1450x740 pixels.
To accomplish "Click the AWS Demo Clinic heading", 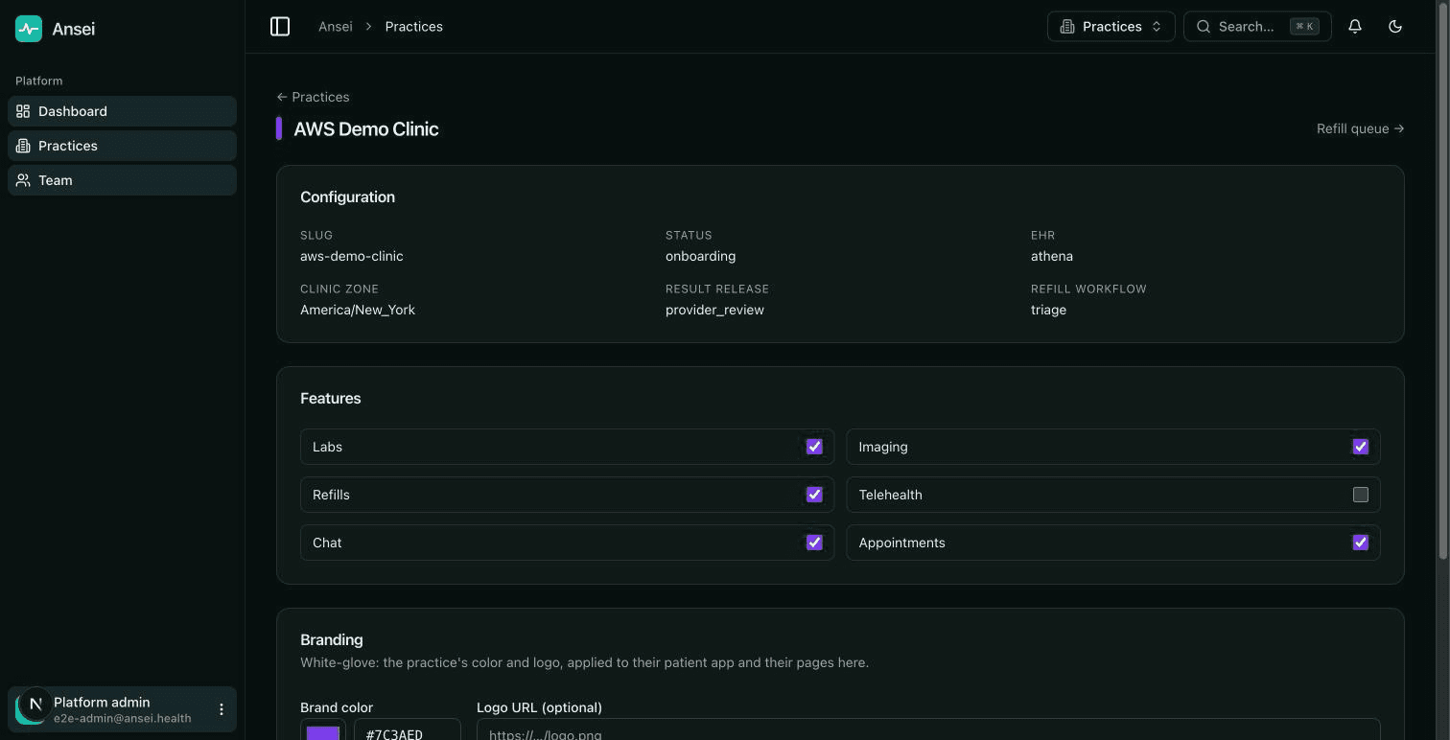I will point(366,128).
